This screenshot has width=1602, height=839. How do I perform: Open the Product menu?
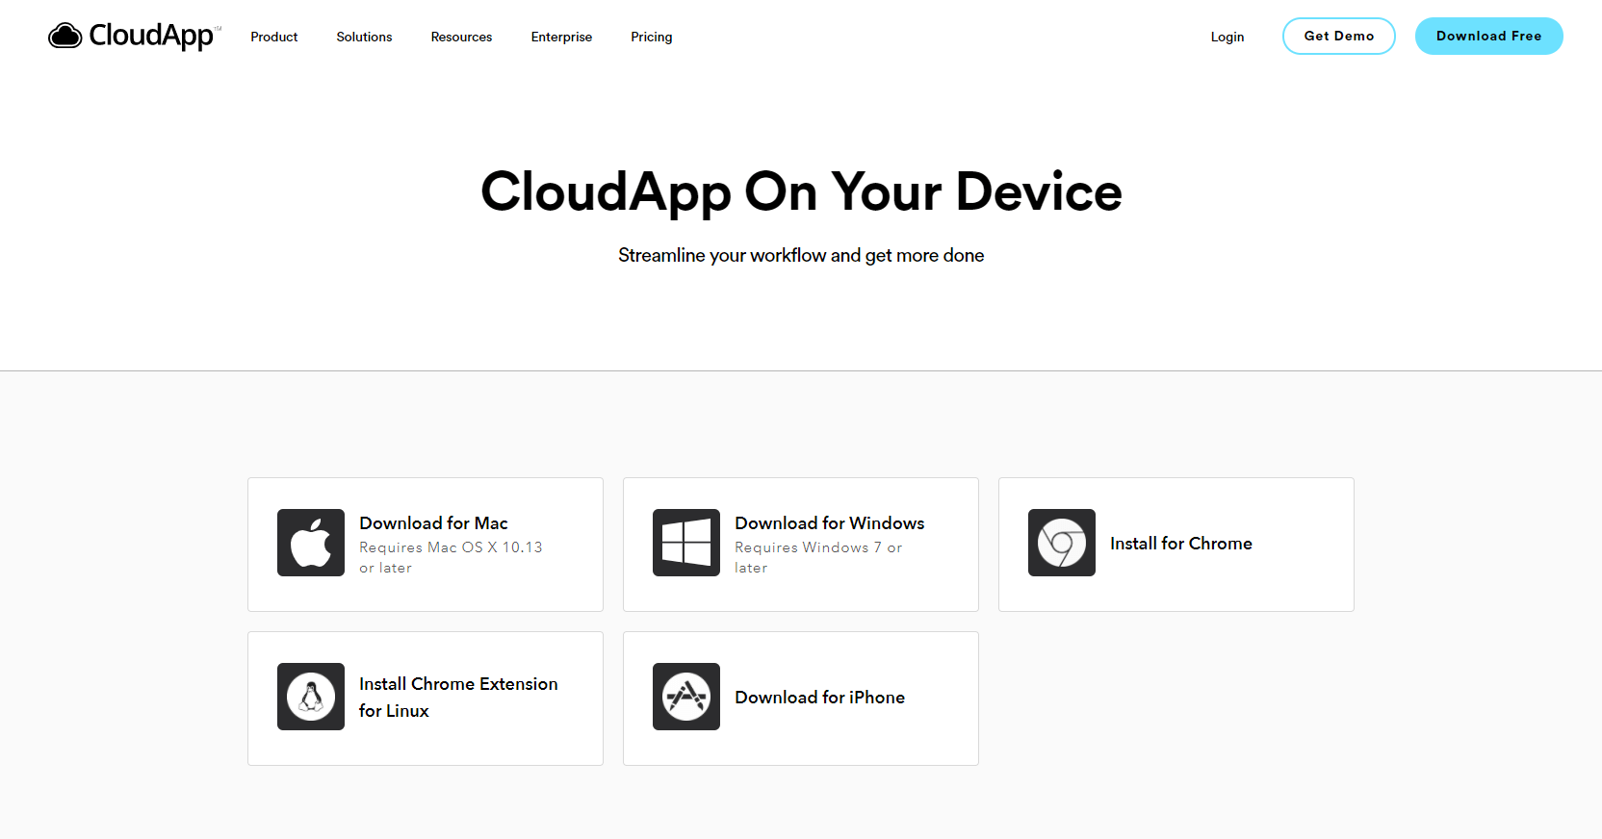pos(274,37)
